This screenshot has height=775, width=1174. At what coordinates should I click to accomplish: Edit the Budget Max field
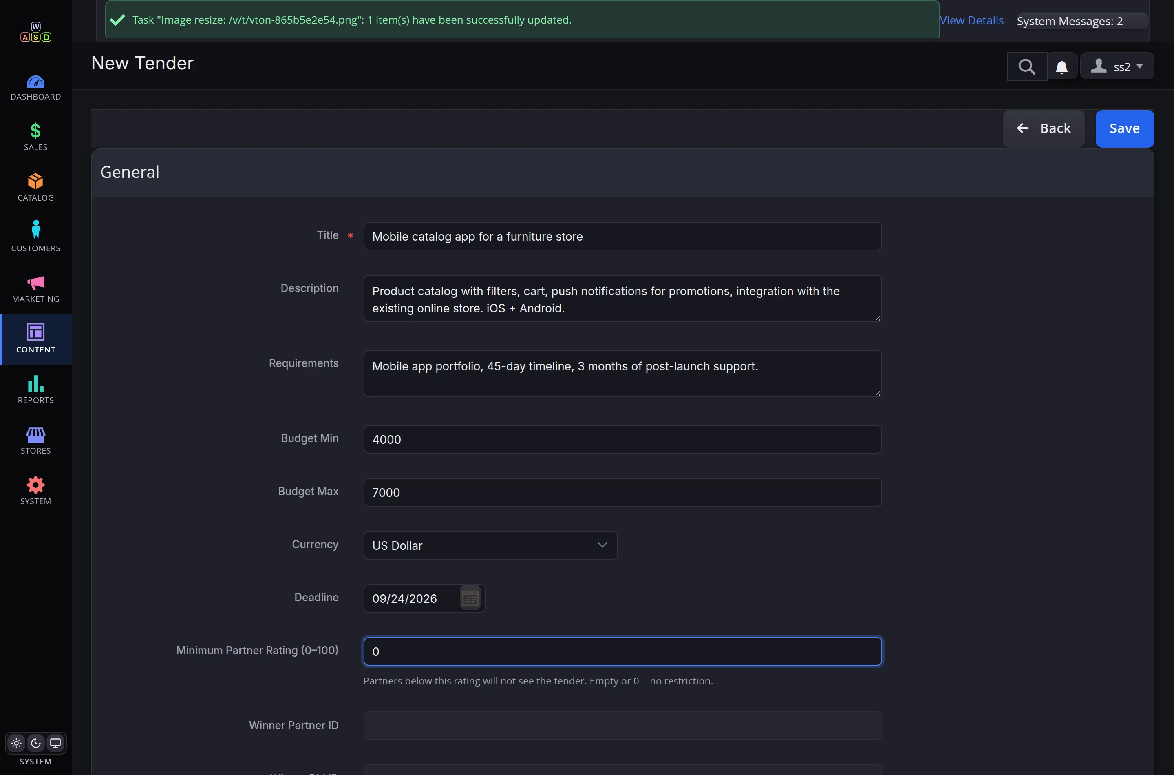[x=622, y=492]
